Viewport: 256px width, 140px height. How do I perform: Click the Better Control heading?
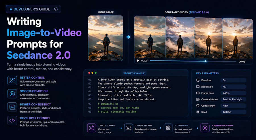click(x=32, y=78)
